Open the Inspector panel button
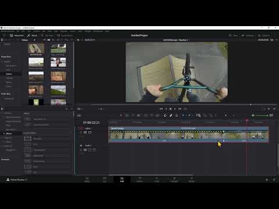Viewport: 279px width, 209px height. [x=264, y=35]
